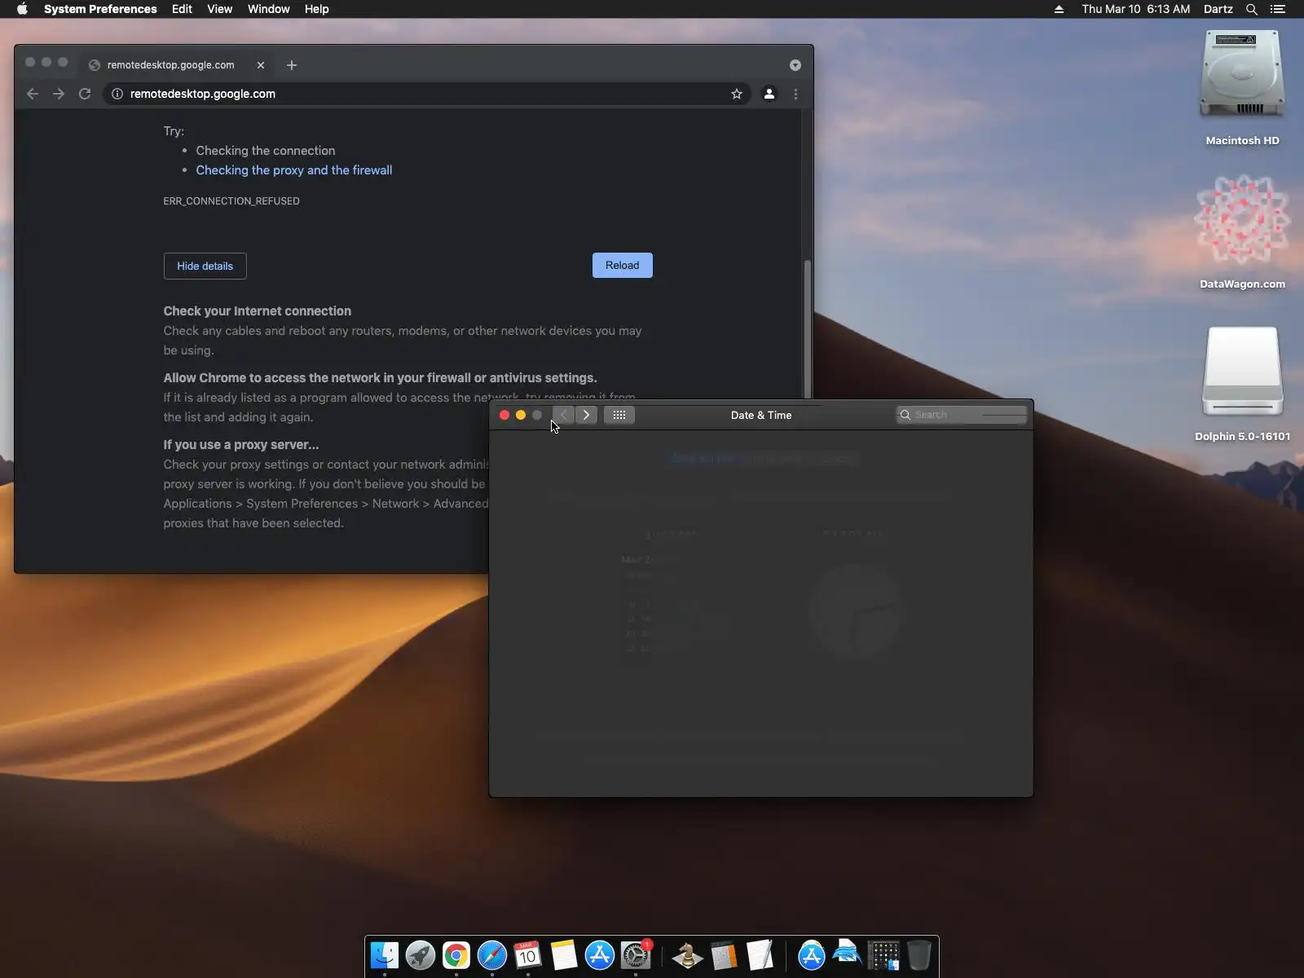This screenshot has width=1304, height=978.
Task: Click the Hide details button
Action: point(205,266)
